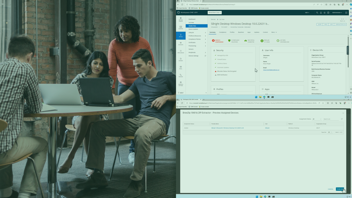
Task: Refresh the Preview Assigned Devices list
Action: pos(342,119)
